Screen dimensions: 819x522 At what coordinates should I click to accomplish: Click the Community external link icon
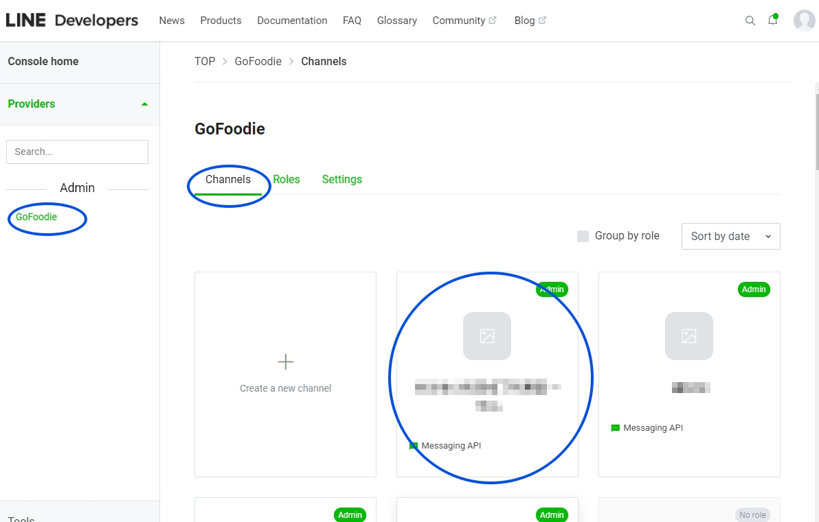pos(493,21)
